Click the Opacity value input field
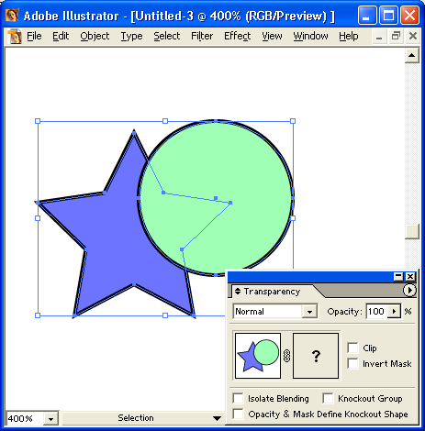 (376, 312)
